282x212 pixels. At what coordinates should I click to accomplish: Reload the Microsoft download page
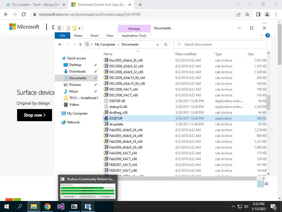[24, 14]
